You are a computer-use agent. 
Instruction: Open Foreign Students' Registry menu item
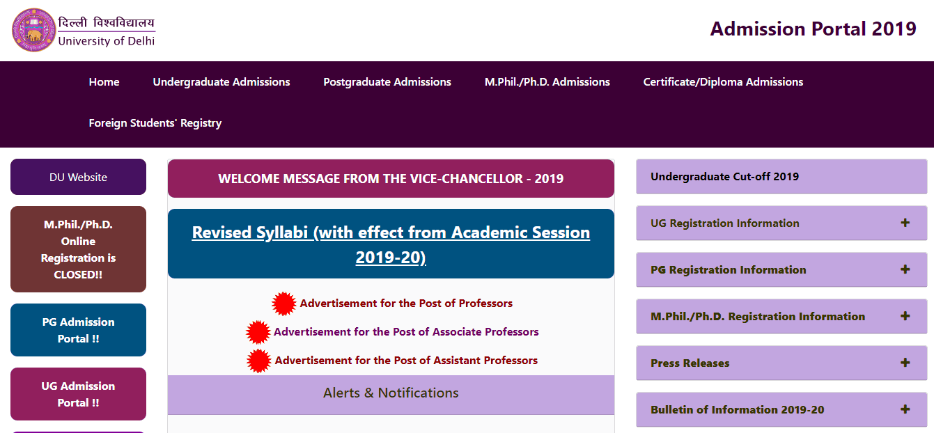155,123
